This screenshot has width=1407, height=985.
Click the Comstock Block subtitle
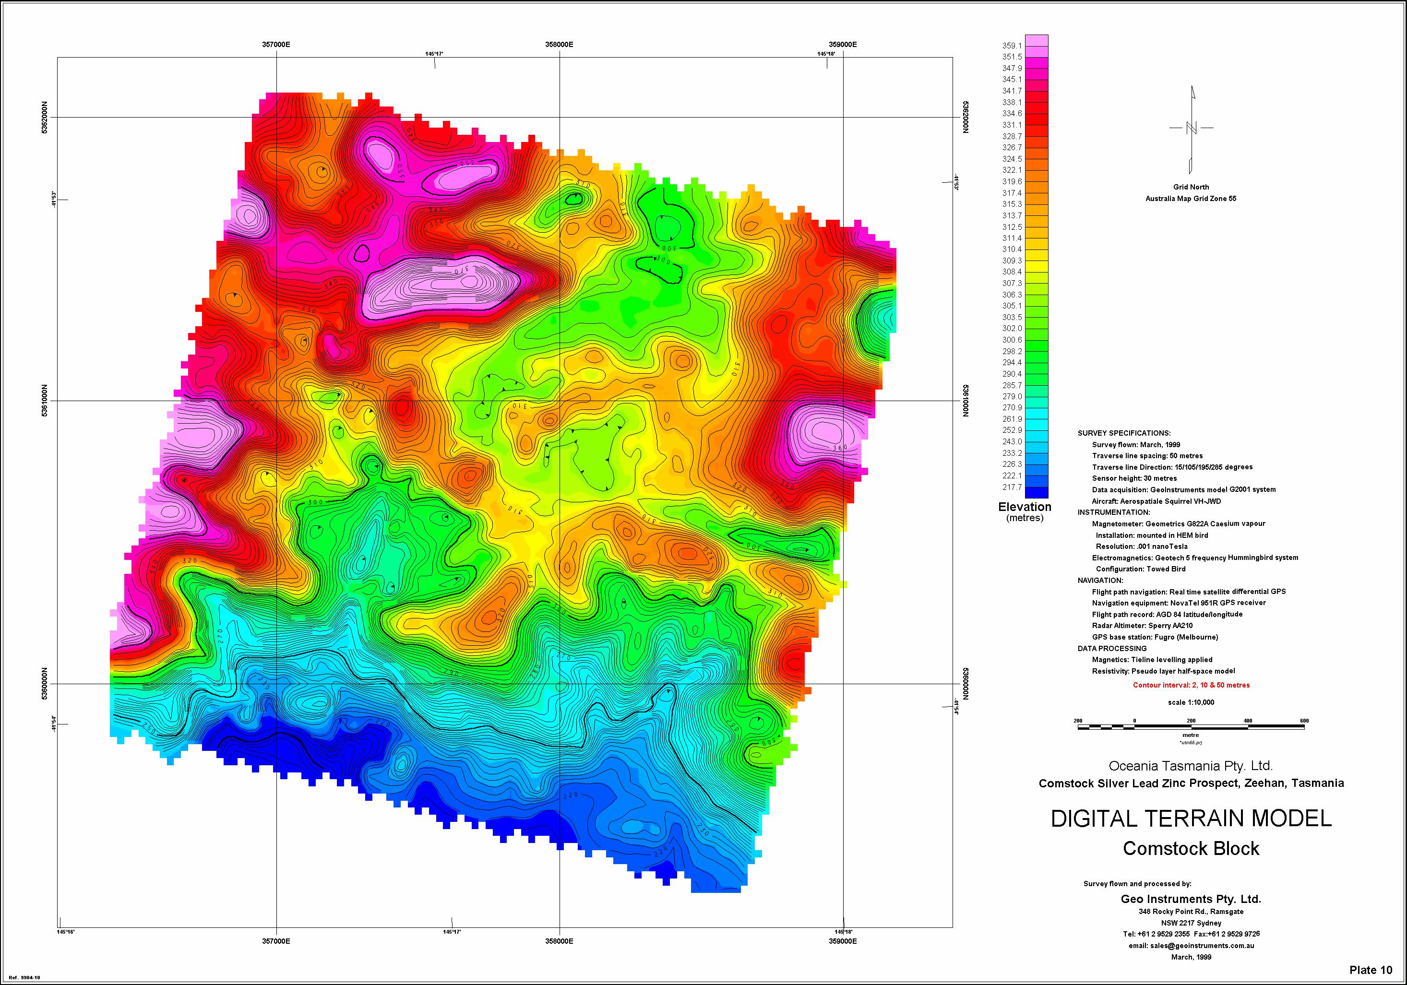pos(1191,848)
